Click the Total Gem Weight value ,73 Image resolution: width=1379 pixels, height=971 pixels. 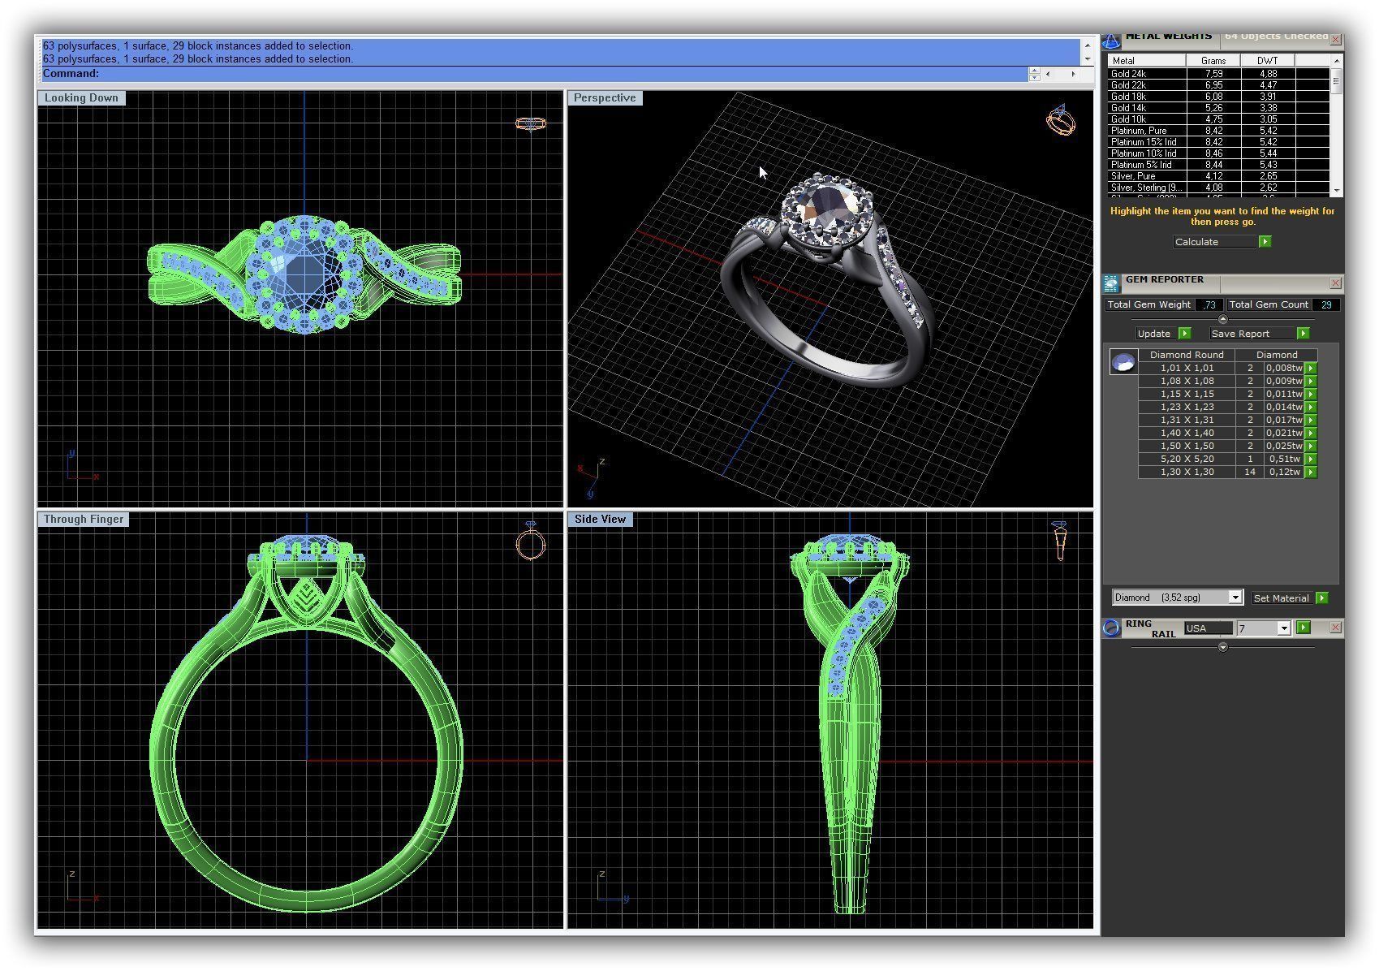point(1209,305)
